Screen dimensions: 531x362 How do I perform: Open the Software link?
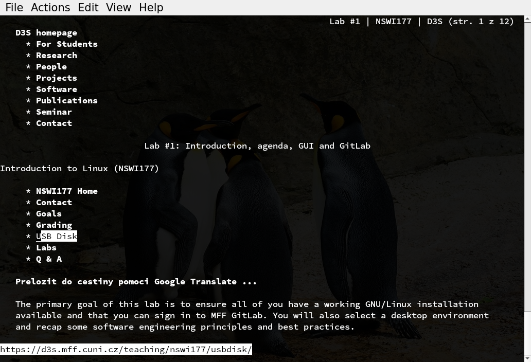coord(57,89)
